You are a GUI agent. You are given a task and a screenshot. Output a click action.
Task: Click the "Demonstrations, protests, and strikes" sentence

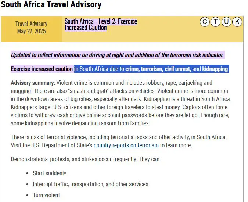pos(86,159)
